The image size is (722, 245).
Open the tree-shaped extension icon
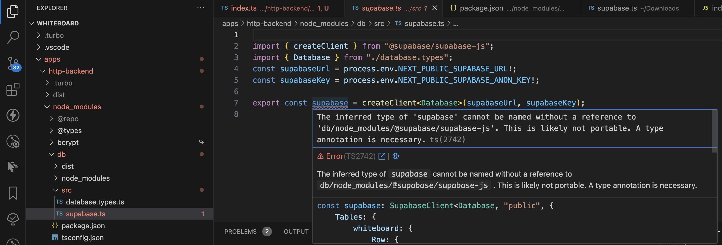click(13, 219)
